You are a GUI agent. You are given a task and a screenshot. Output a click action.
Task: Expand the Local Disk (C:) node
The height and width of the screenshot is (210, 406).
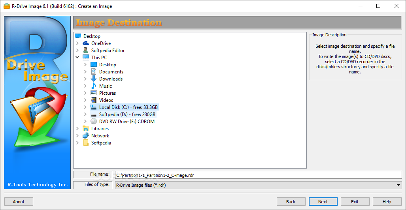pyautogui.click(x=85, y=107)
